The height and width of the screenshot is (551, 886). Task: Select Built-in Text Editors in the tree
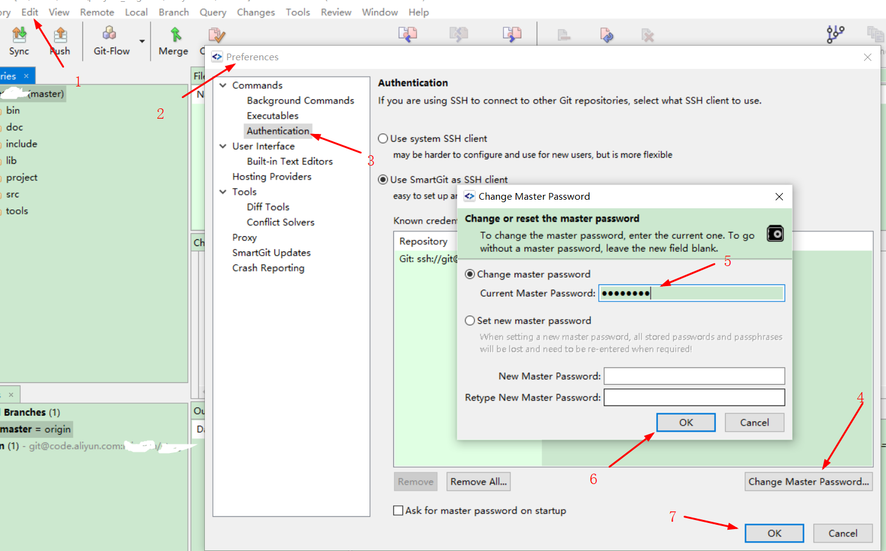click(x=290, y=161)
